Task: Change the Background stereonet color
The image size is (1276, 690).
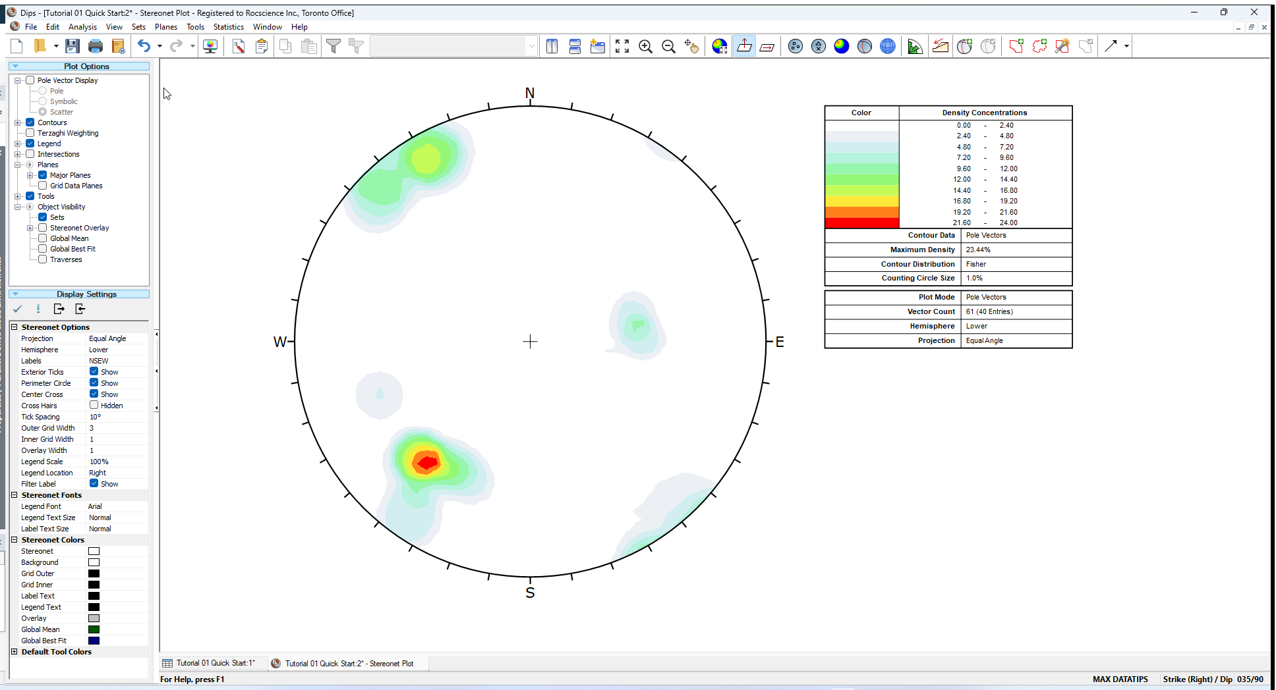Action: pos(94,562)
